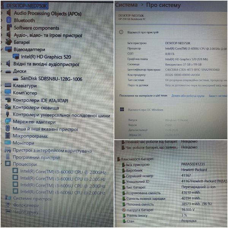Click the Диски drive icon
Screen dimensions: 228x228
click(8, 71)
